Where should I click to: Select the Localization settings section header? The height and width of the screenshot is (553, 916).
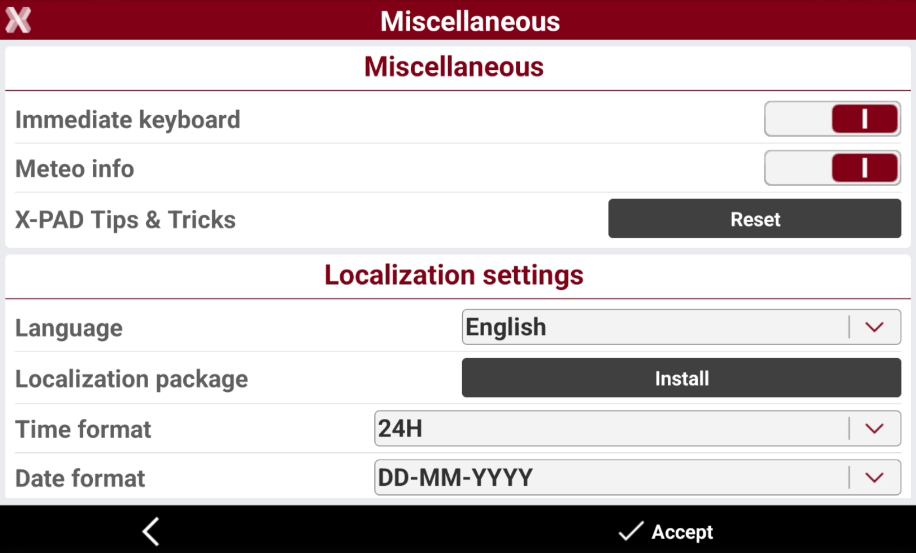(454, 276)
